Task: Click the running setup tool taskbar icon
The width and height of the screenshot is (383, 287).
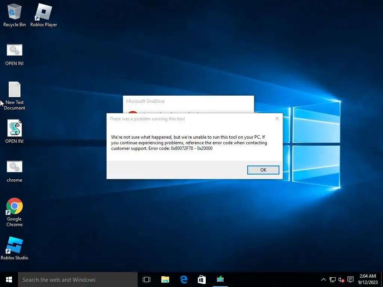Action: pyautogui.click(x=220, y=280)
